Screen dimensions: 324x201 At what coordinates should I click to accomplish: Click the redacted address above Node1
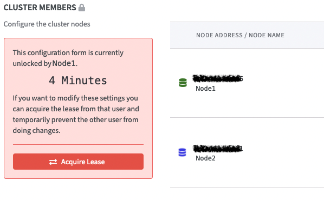click(x=218, y=78)
